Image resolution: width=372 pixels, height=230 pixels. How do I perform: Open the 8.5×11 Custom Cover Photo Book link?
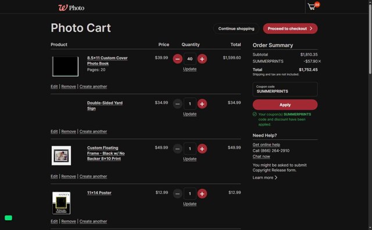pos(107,61)
